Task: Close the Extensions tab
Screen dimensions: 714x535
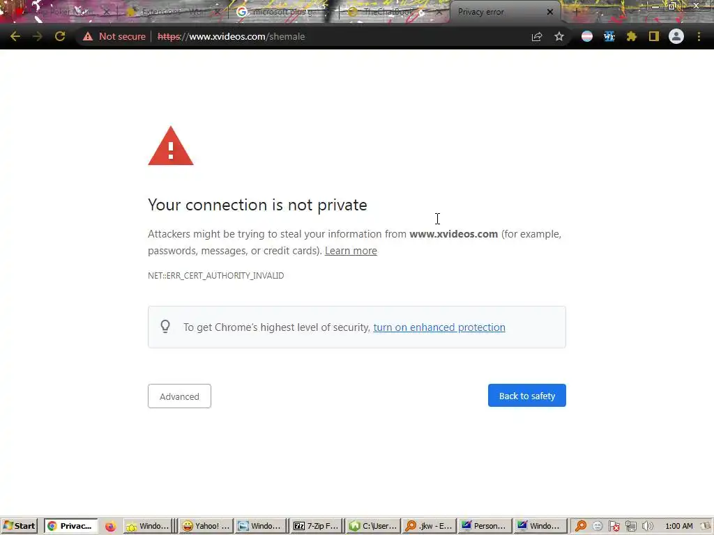Action: coord(218,12)
